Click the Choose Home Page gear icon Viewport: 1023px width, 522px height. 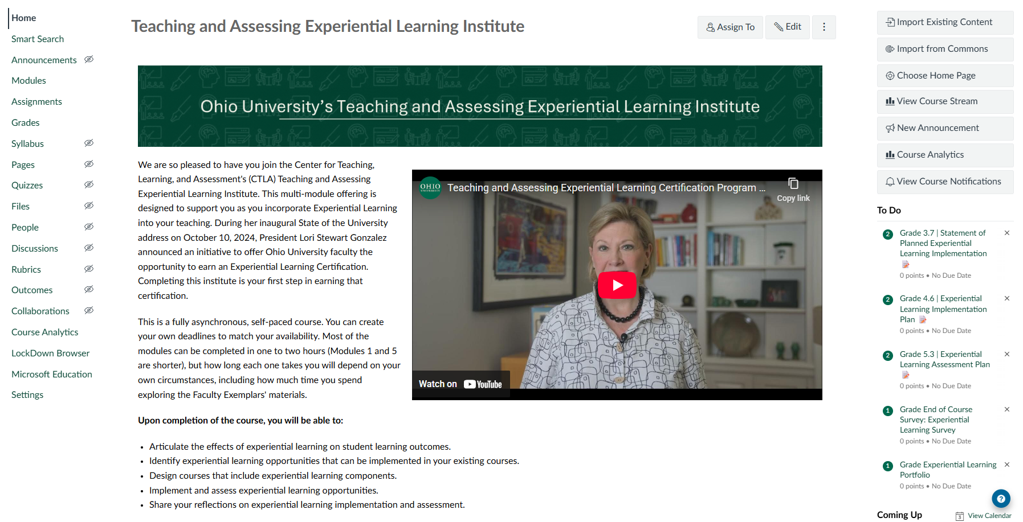889,75
